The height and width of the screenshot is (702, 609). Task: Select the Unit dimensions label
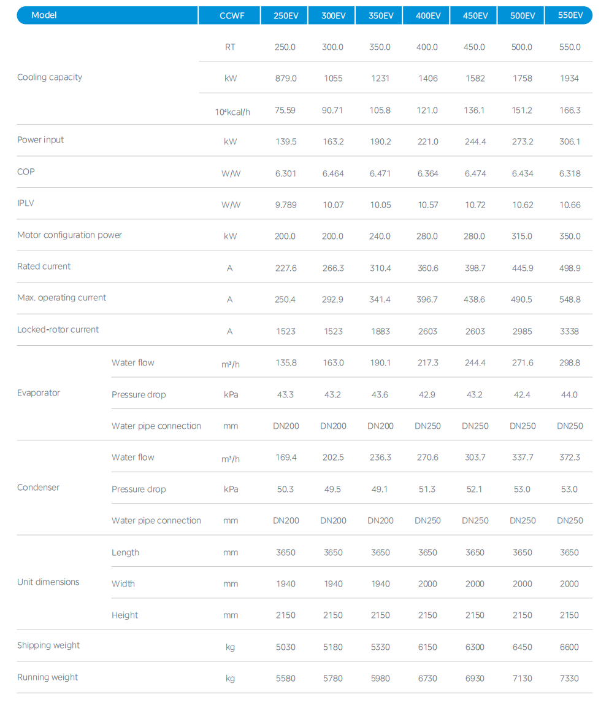point(48,582)
